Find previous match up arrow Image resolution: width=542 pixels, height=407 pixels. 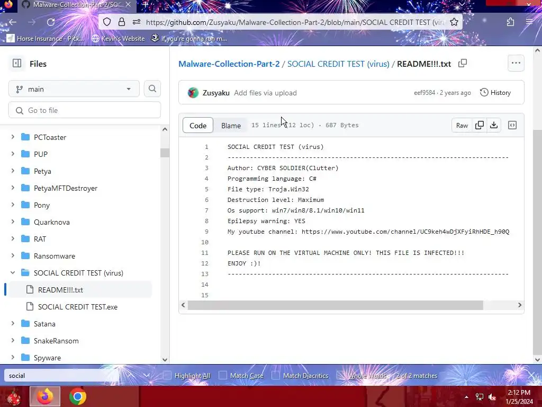(130, 376)
